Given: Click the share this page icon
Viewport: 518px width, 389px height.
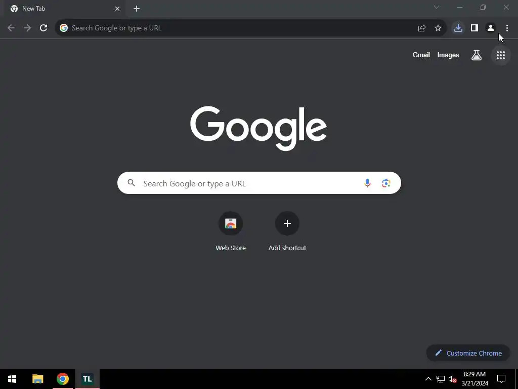Looking at the screenshot, I should tap(422, 28).
